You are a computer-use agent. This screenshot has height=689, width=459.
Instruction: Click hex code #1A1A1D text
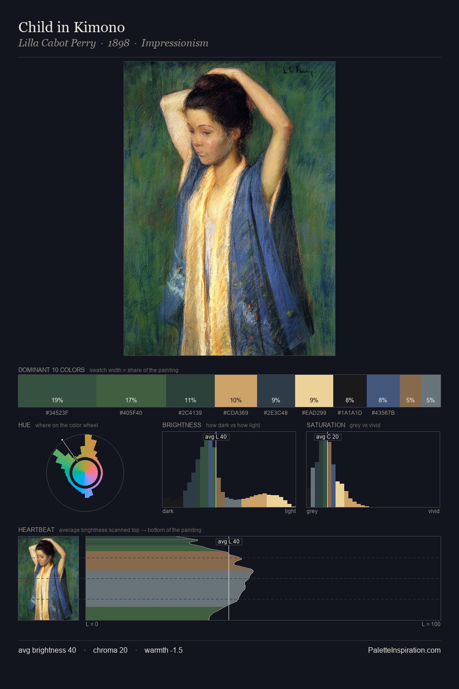pyautogui.click(x=350, y=413)
